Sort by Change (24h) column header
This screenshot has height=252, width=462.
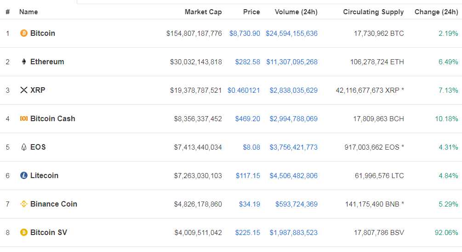(x=436, y=12)
